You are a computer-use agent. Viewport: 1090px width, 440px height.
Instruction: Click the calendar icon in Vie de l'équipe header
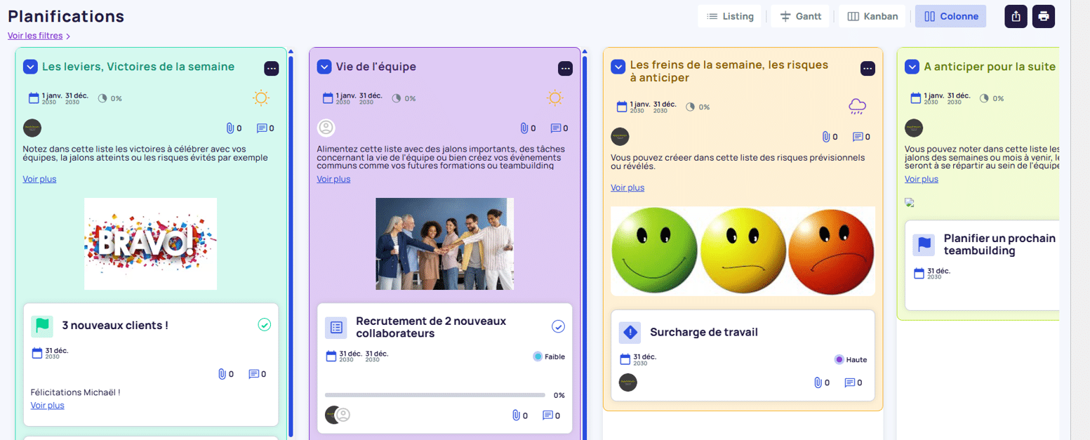[x=328, y=98]
